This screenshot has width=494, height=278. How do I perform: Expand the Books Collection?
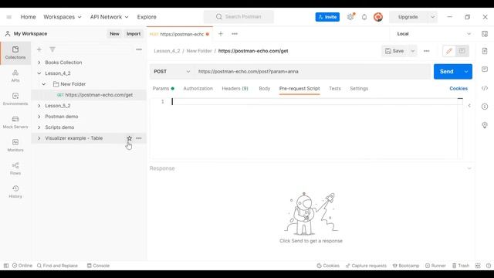[39, 63]
